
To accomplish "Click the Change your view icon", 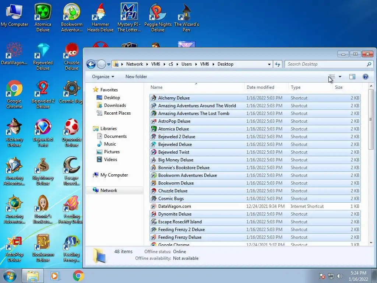I will pos(332,77).
